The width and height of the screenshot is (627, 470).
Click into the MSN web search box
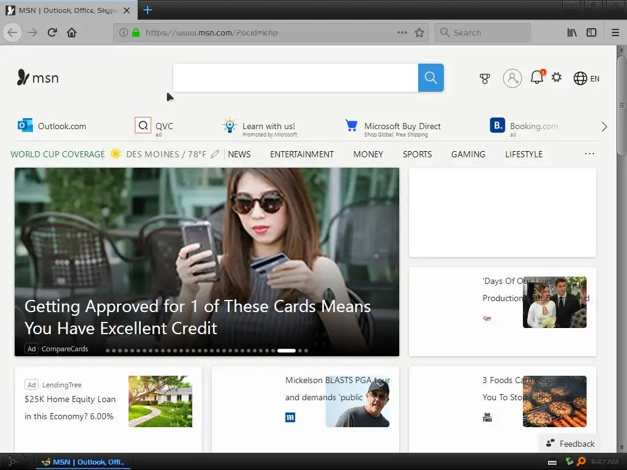296,78
